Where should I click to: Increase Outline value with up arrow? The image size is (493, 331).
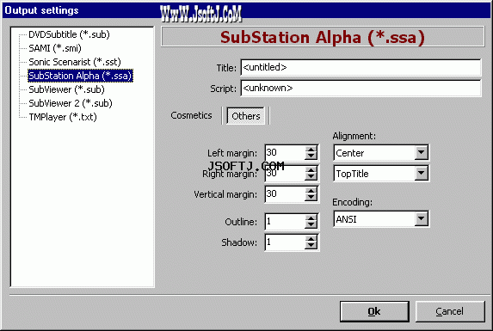coord(311,218)
